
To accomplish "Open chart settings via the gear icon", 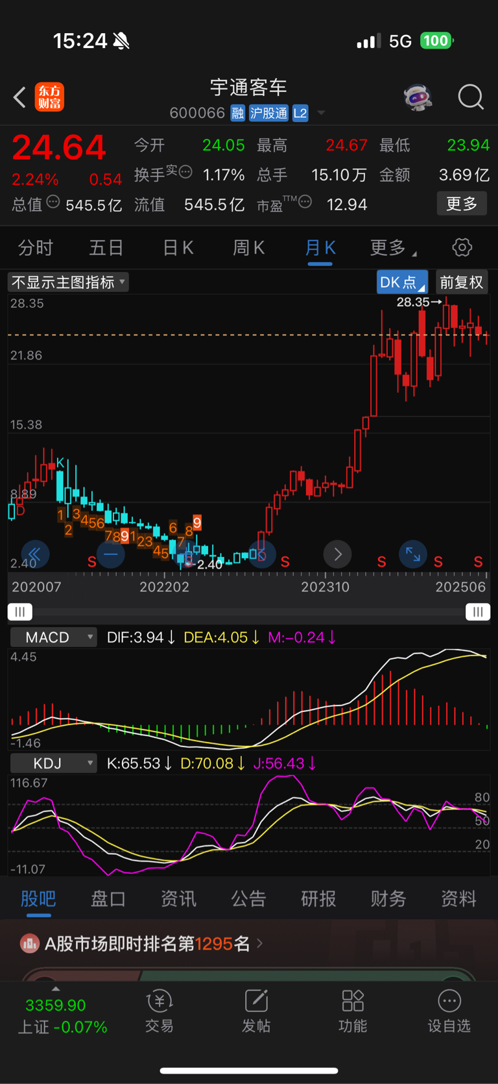I will 462,247.
